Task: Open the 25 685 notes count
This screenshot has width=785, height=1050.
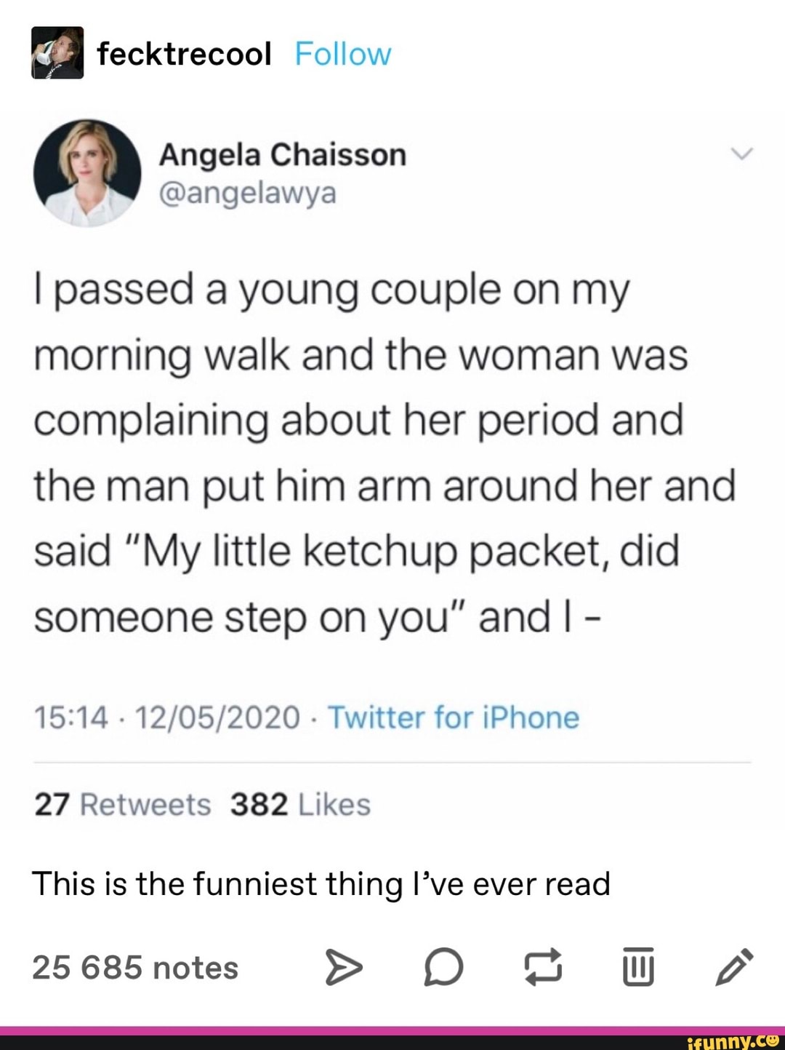Action: (135, 968)
